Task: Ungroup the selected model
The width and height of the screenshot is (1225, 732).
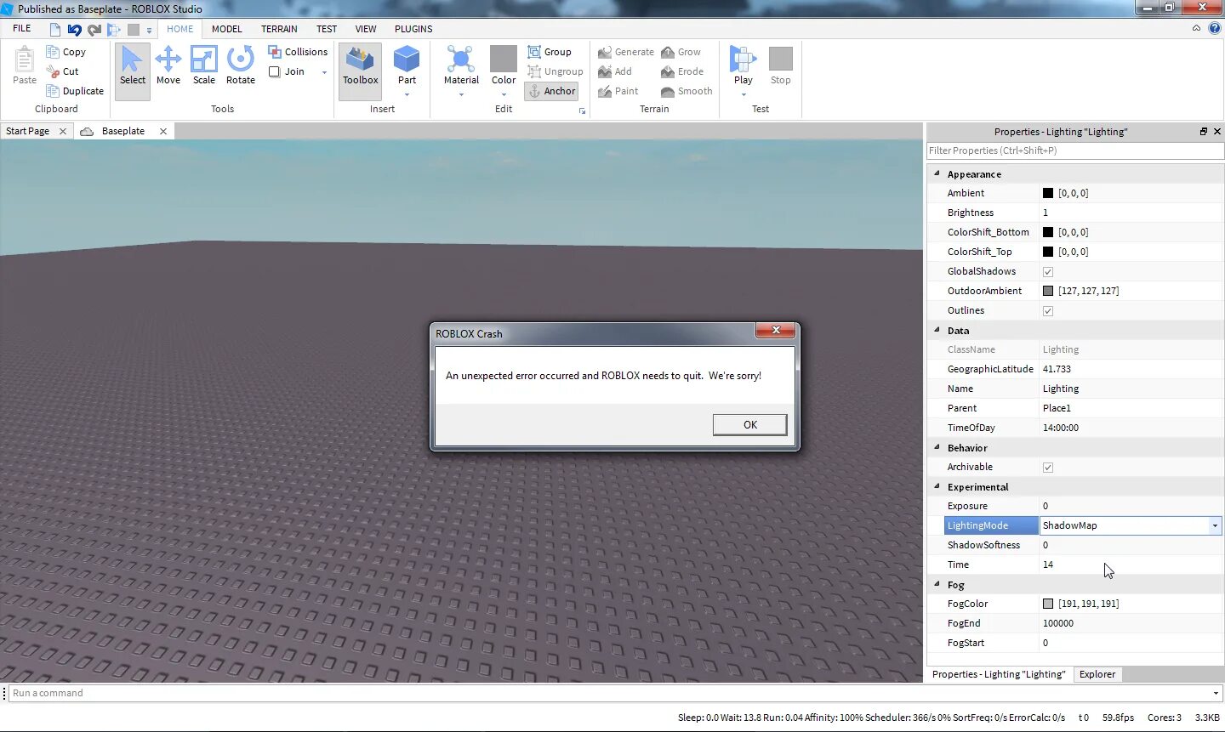Action: (556, 71)
